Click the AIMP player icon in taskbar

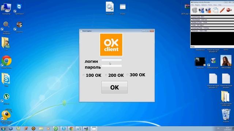click(x=33, y=128)
